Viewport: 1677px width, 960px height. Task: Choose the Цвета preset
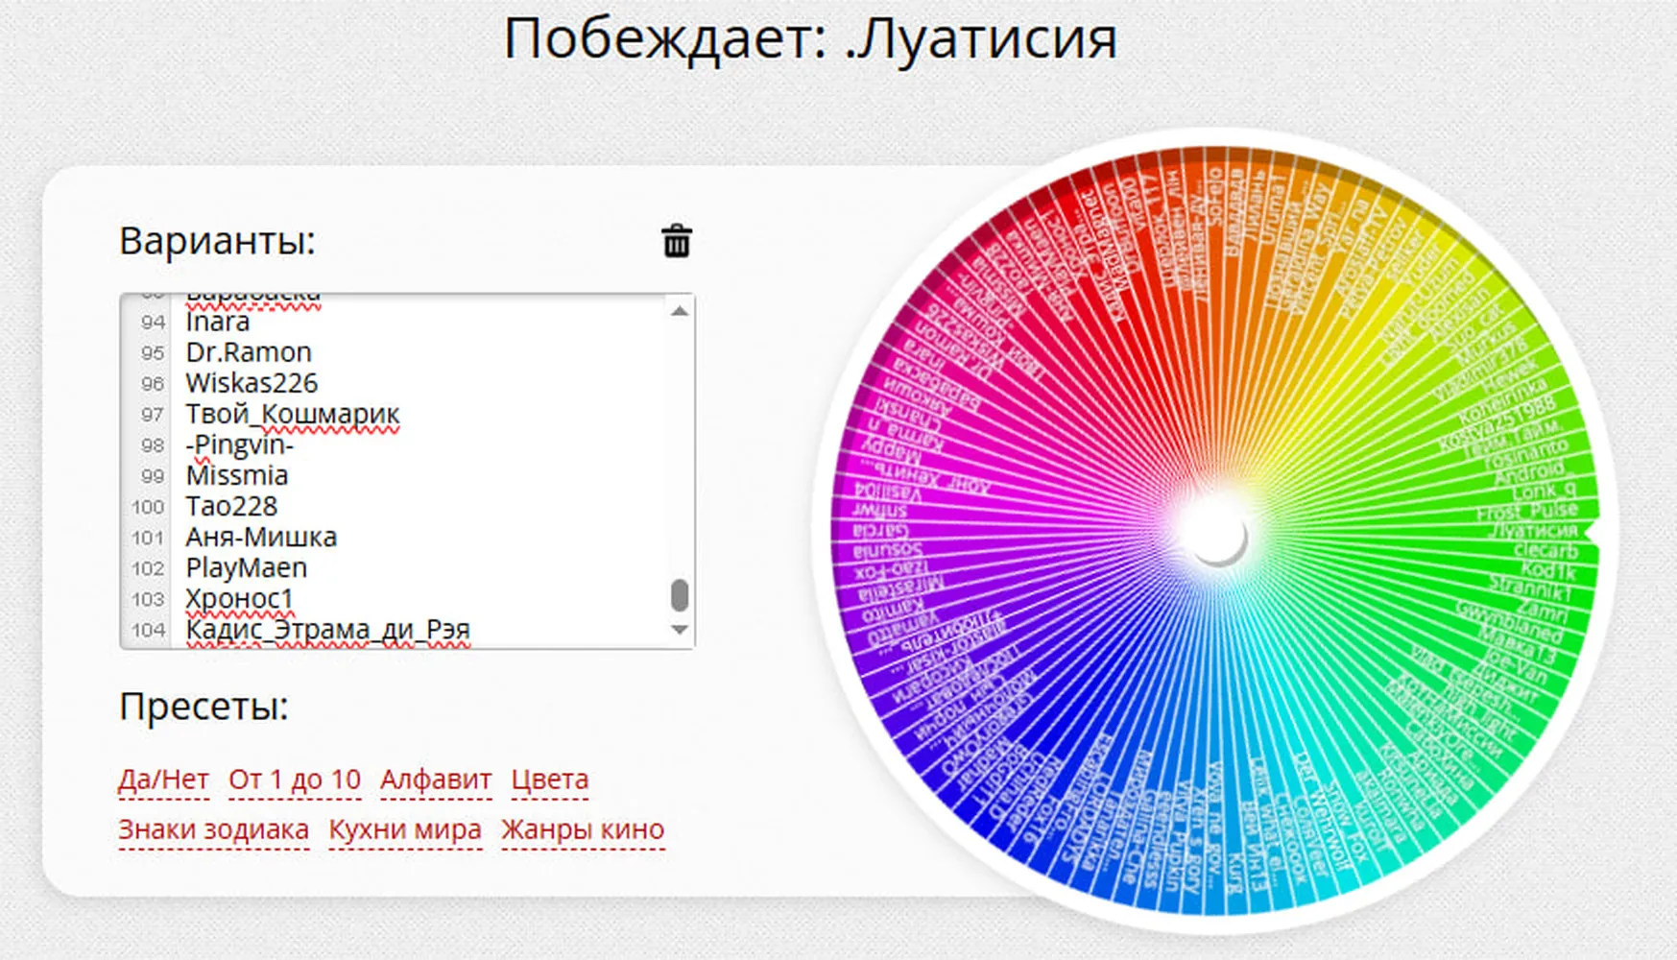(549, 780)
